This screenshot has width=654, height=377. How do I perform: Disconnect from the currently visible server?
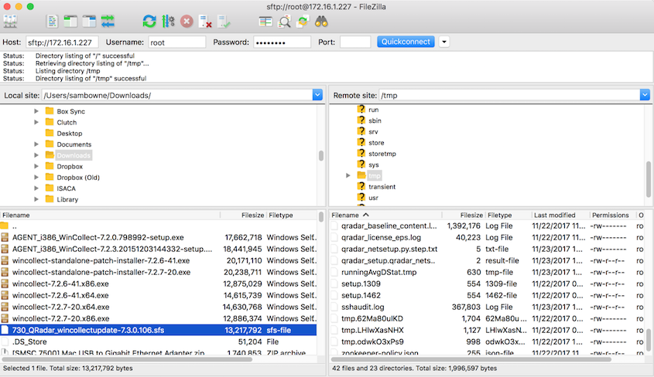point(205,21)
